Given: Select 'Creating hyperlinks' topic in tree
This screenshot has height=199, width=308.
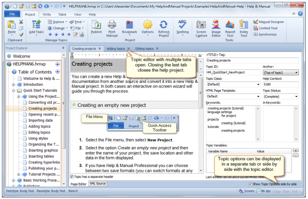Looking at the screenshot, I should (44, 162).
